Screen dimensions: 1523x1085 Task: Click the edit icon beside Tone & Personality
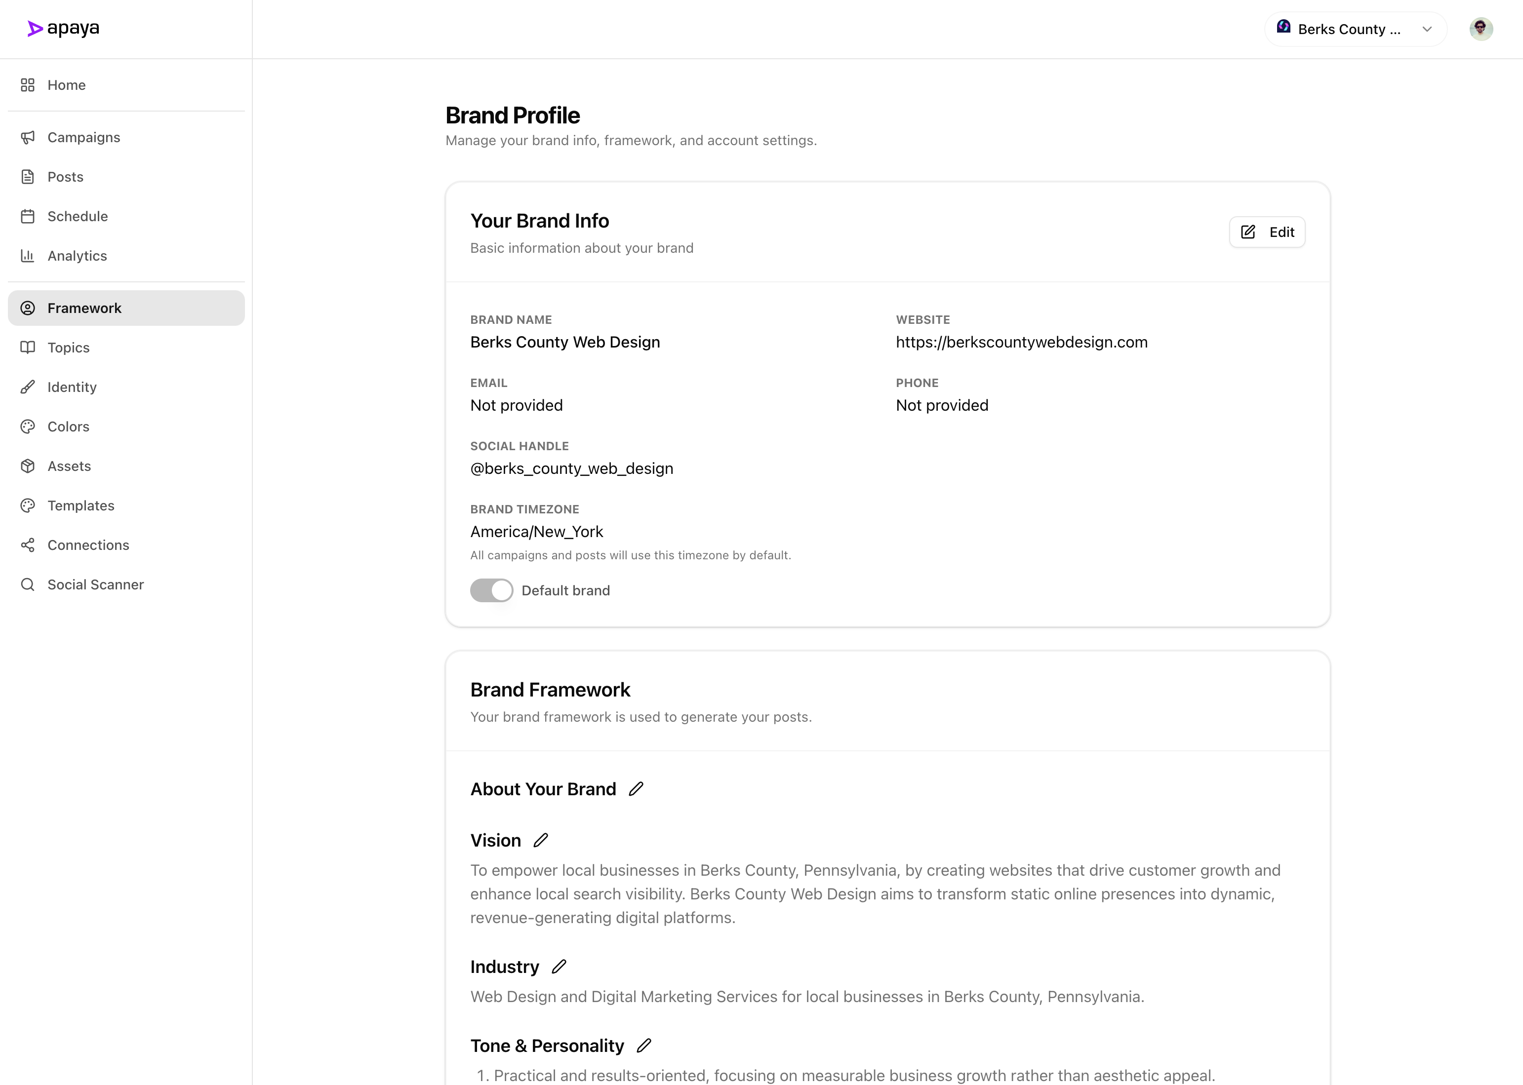pyautogui.click(x=643, y=1046)
